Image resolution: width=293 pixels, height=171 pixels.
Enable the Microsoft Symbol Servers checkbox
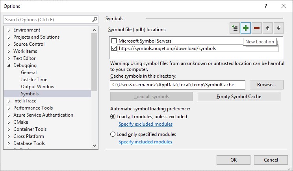coord(114,41)
